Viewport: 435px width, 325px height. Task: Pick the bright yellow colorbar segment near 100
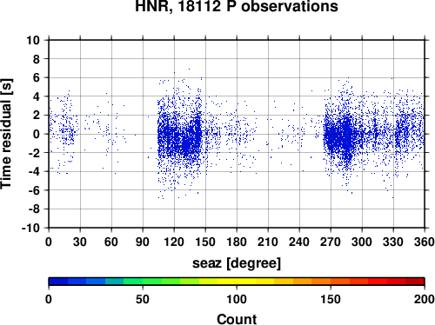[227, 282]
